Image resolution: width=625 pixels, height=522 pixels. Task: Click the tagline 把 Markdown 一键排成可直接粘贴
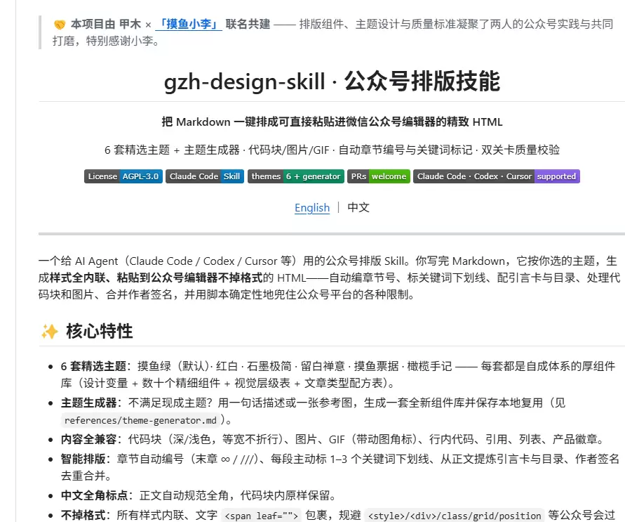pyautogui.click(x=332, y=122)
